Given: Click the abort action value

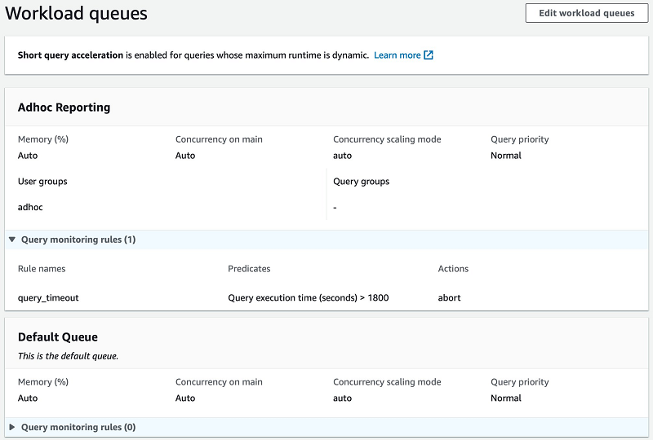Looking at the screenshot, I should pos(449,297).
